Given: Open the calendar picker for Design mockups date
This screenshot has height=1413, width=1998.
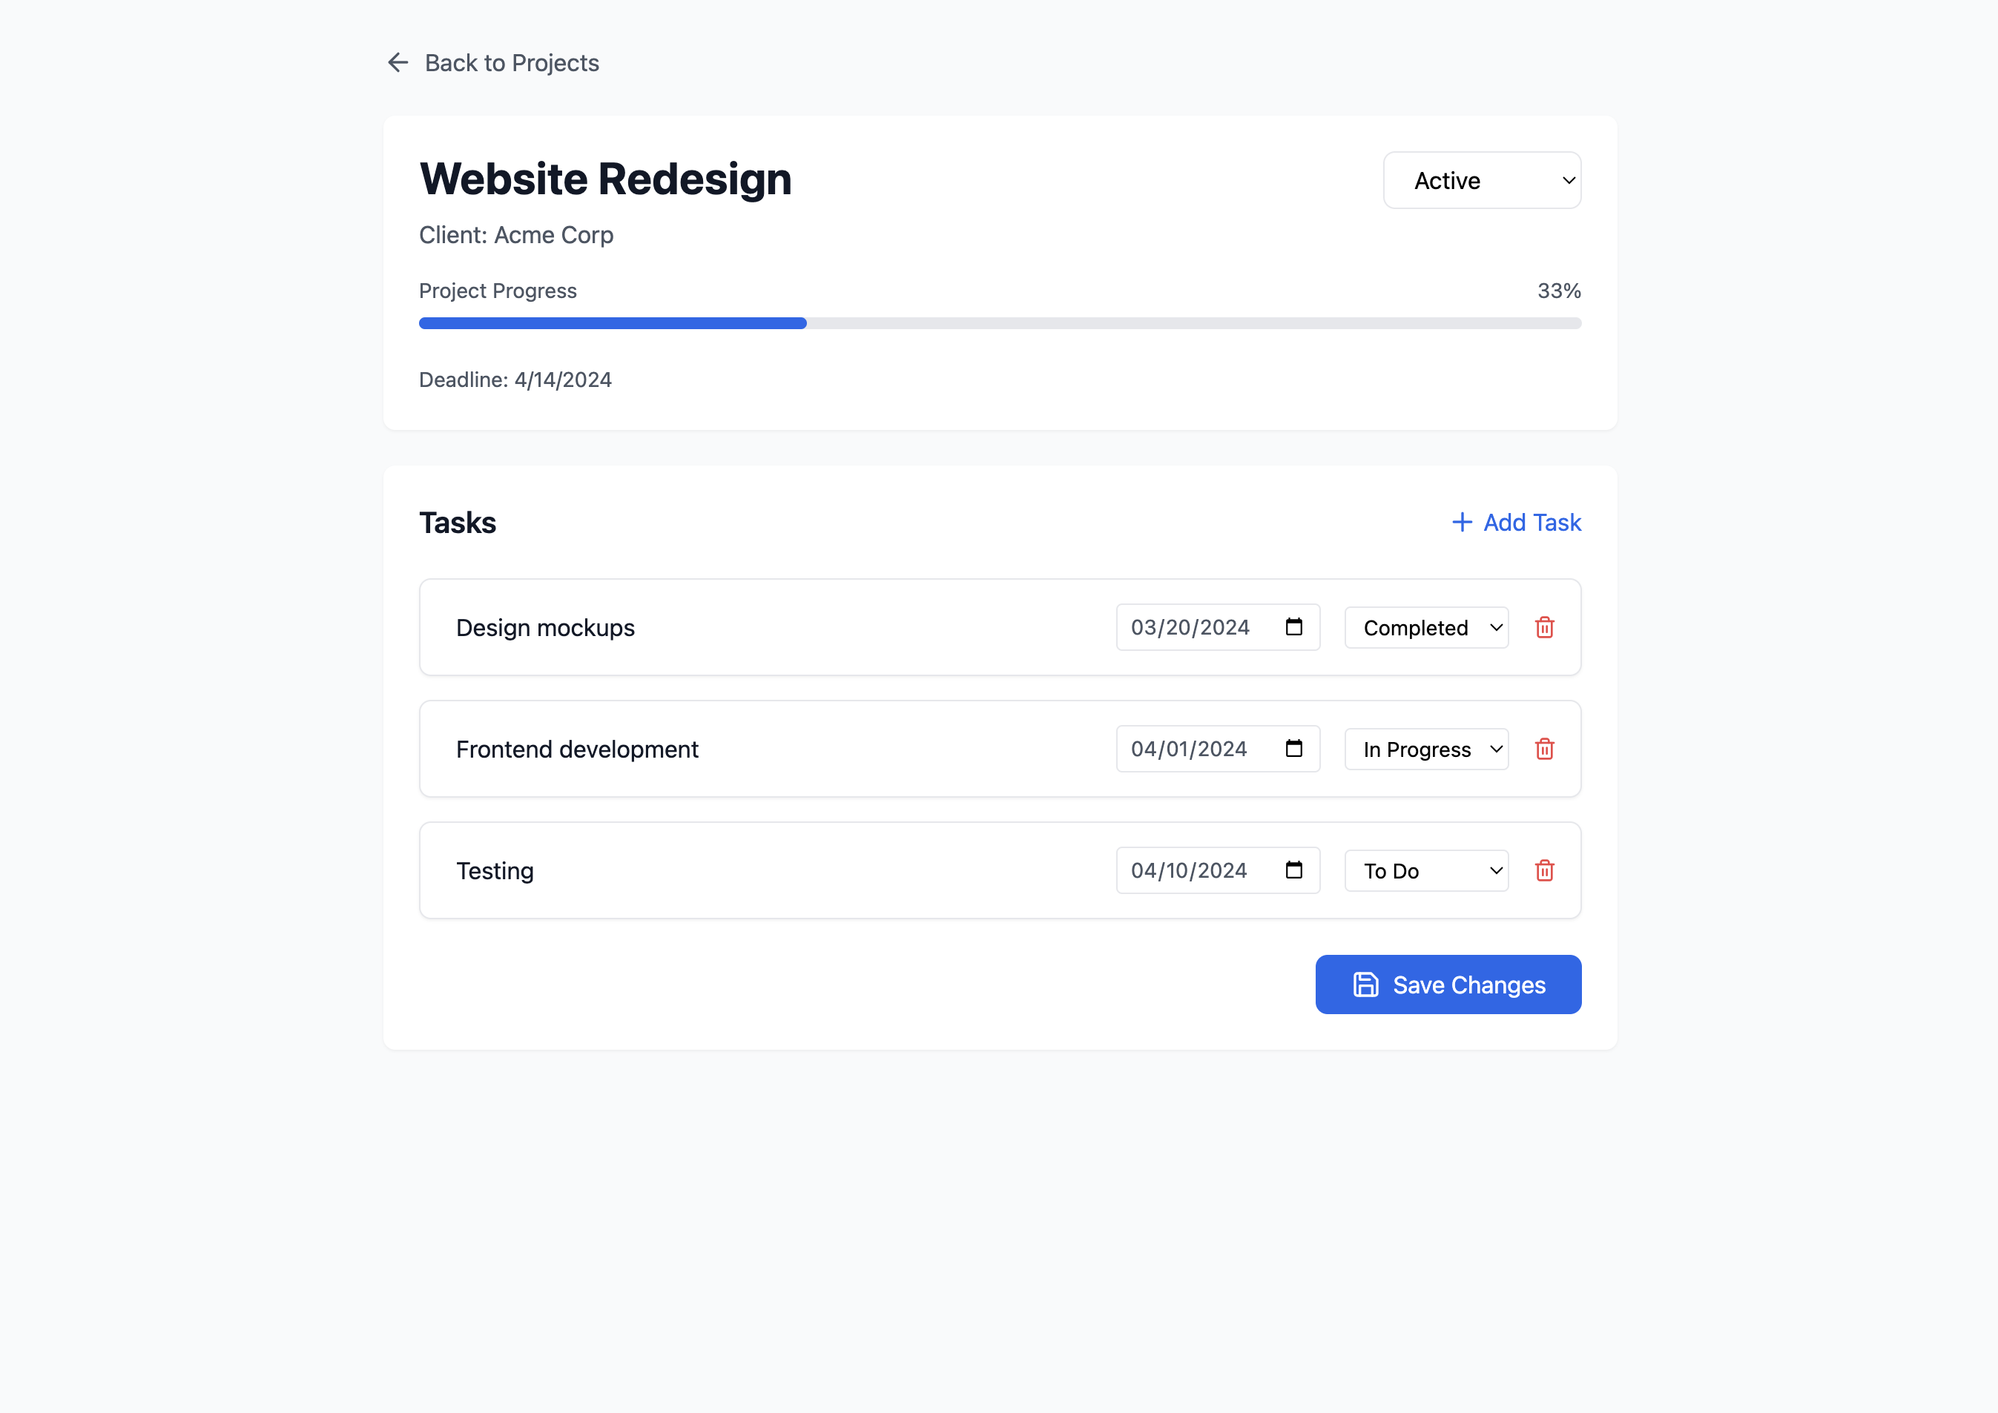Looking at the screenshot, I should point(1294,626).
